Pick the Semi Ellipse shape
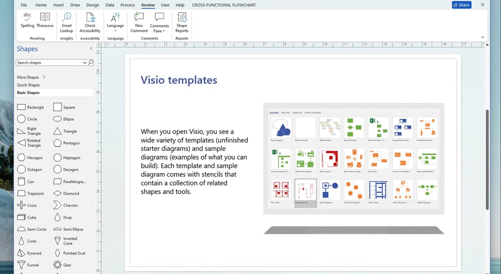The image size is (501, 274). 68,229
